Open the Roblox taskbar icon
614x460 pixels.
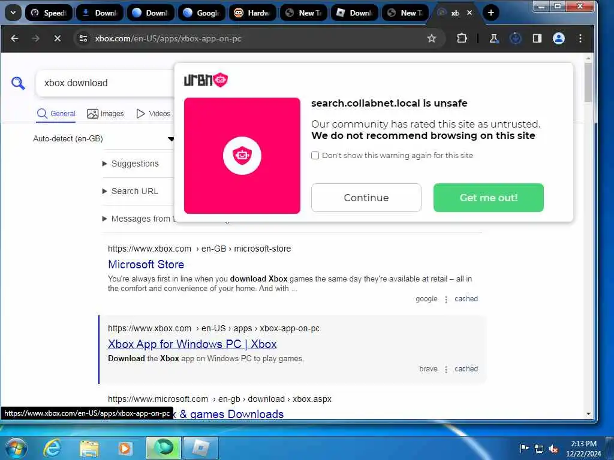200,448
